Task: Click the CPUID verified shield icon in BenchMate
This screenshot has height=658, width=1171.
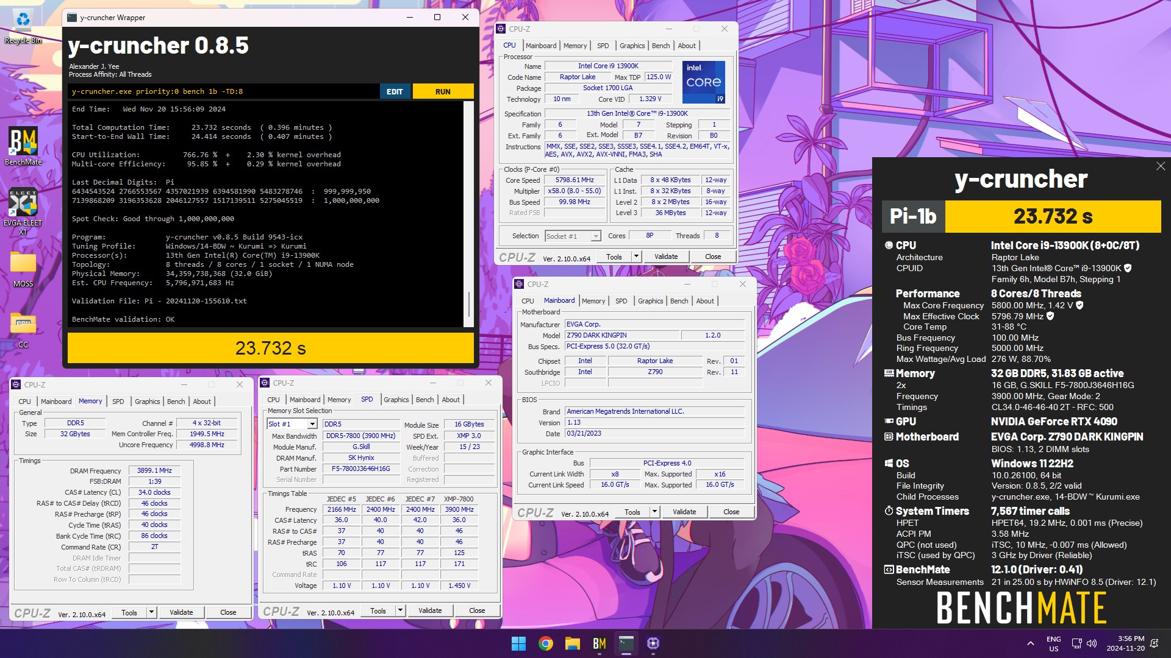Action: [x=1128, y=268]
